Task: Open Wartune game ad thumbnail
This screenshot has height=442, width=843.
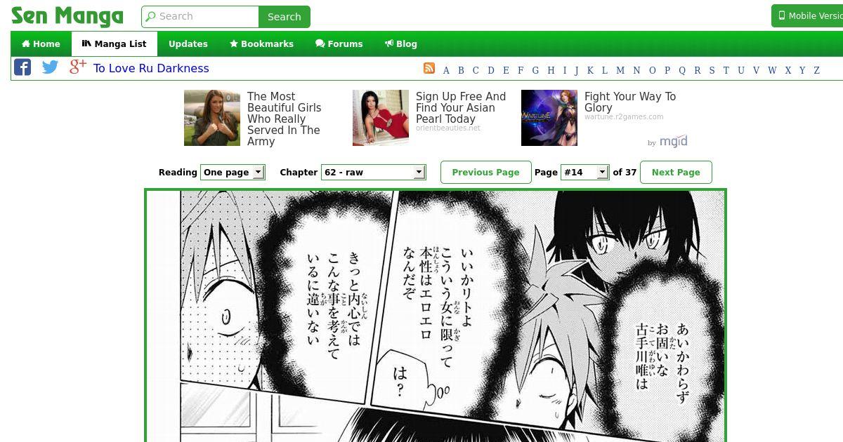Action: (549, 118)
